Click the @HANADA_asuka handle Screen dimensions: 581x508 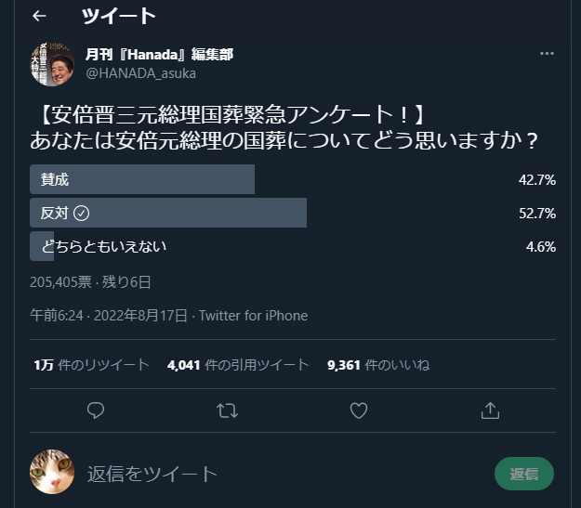click(140, 72)
